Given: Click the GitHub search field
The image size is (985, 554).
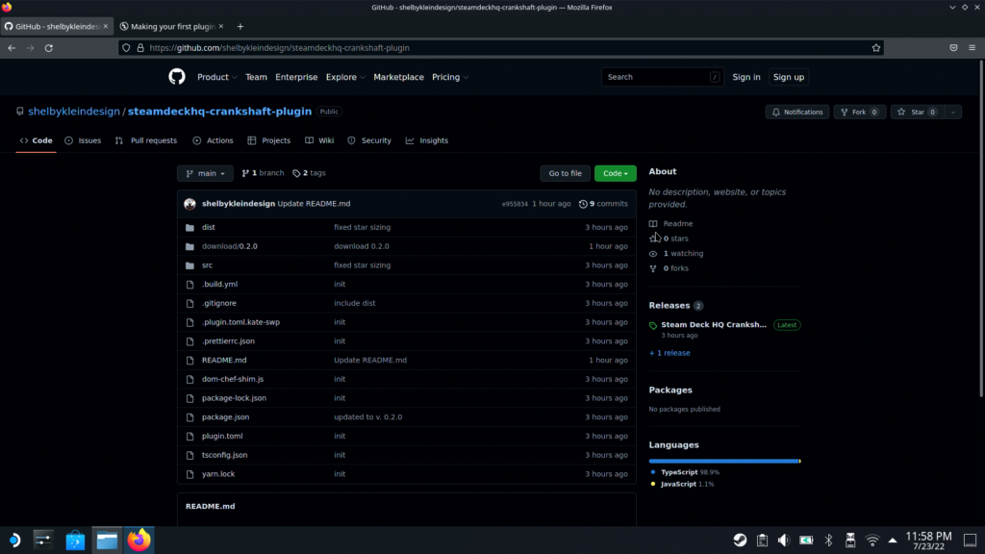Looking at the screenshot, I should pos(662,77).
